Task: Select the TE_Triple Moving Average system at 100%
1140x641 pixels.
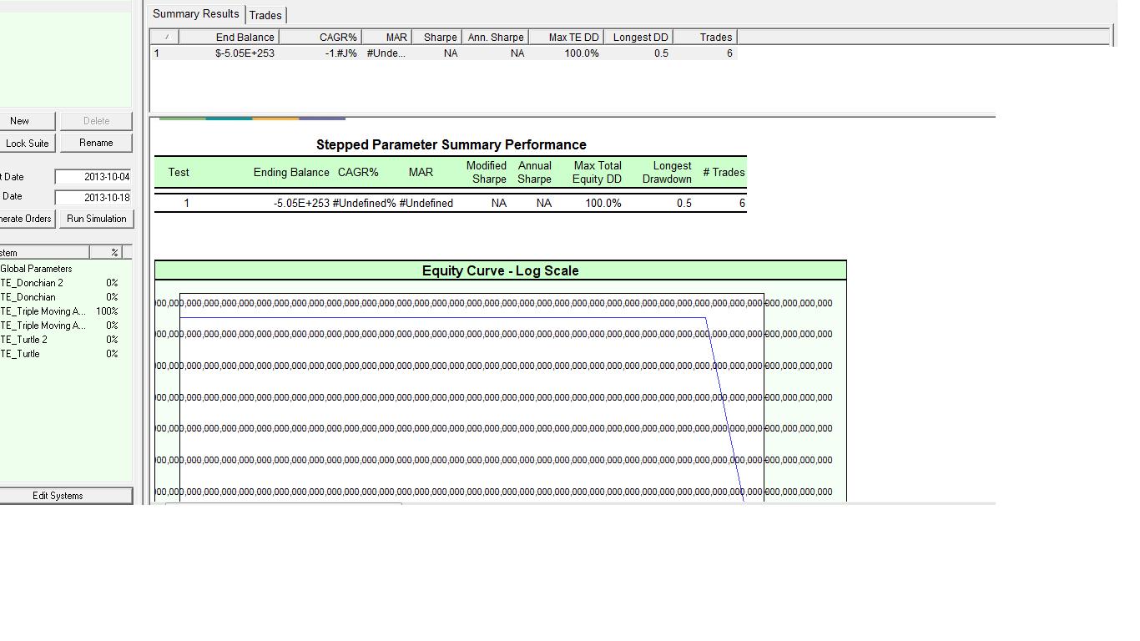Action: [x=43, y=311]
